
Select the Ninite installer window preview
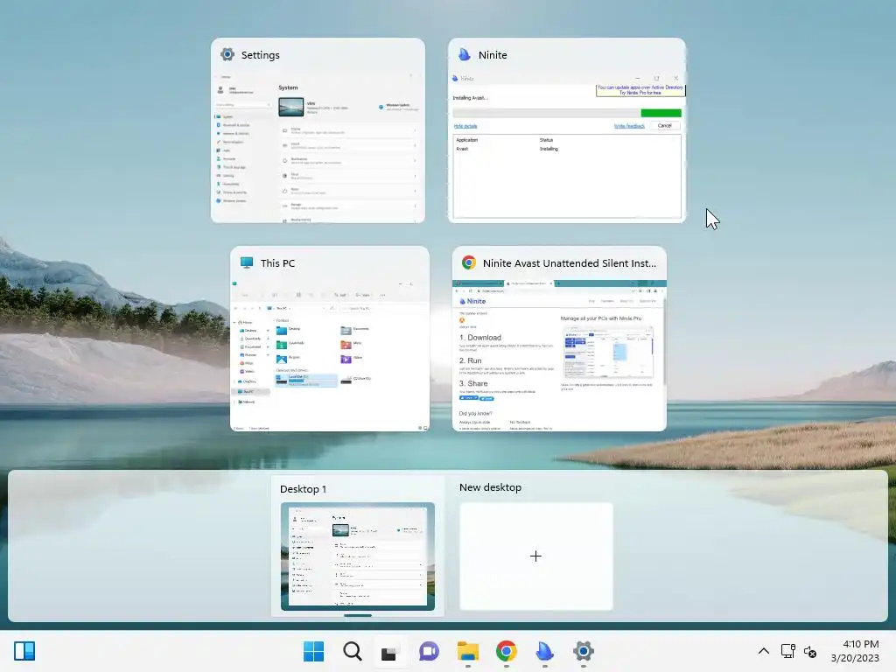pyautogui.click(x=567, y=130)
